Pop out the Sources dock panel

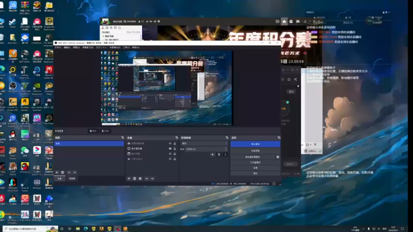pyautogui.click(x=177, y=138)
